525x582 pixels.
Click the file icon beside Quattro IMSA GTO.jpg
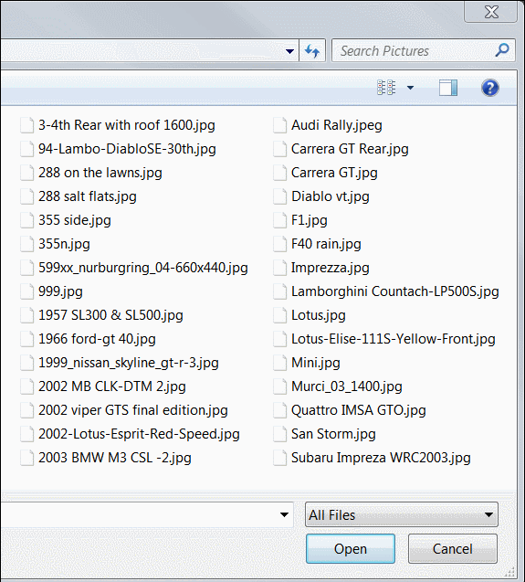click(279, 410)
